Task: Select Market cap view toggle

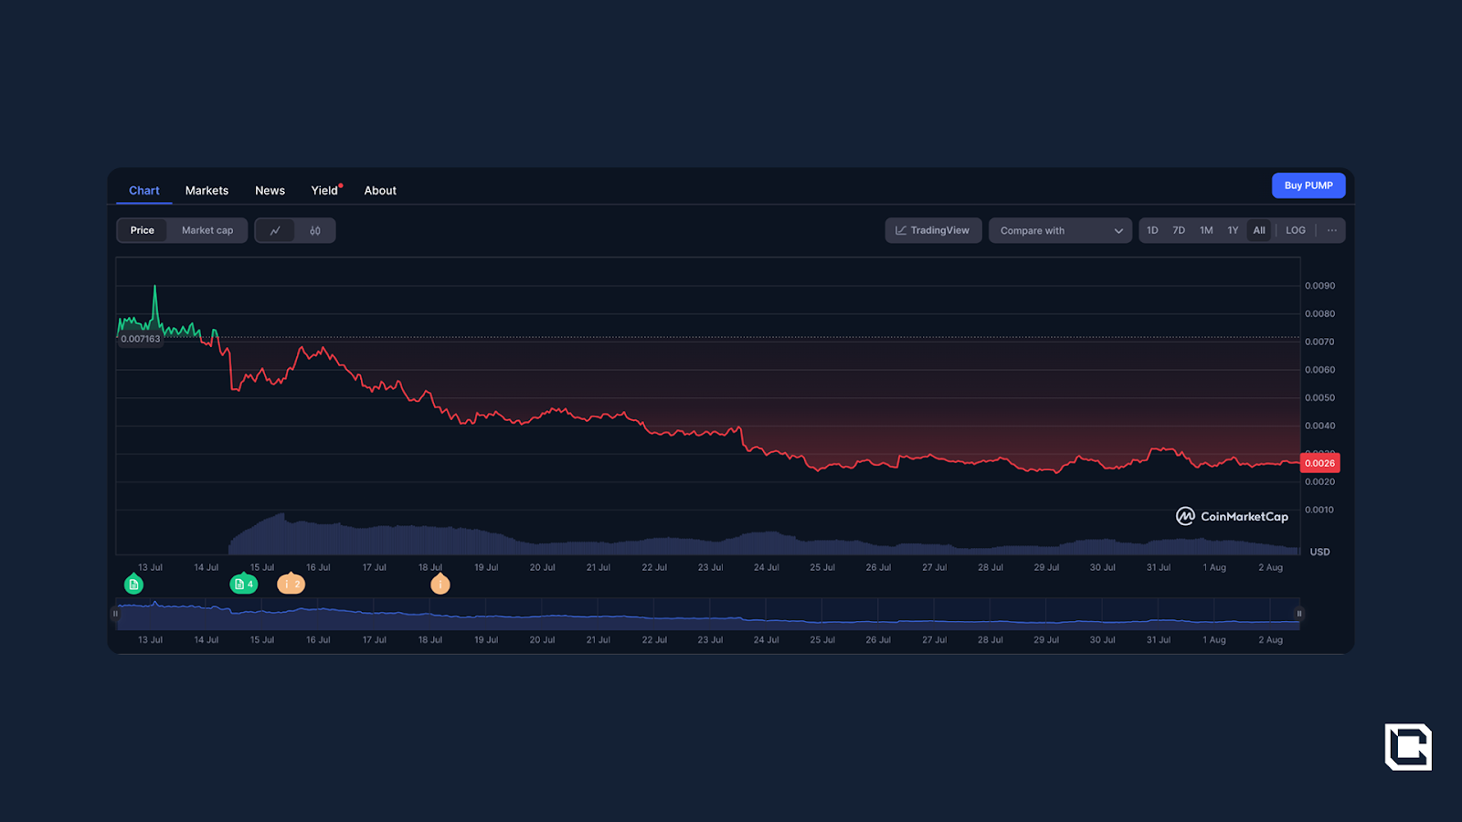Action: pos(207,231)
